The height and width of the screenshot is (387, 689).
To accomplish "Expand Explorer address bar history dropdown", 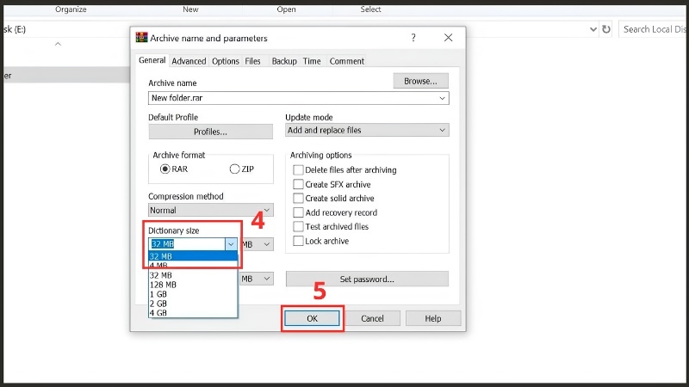I will [x=593, y=29].
